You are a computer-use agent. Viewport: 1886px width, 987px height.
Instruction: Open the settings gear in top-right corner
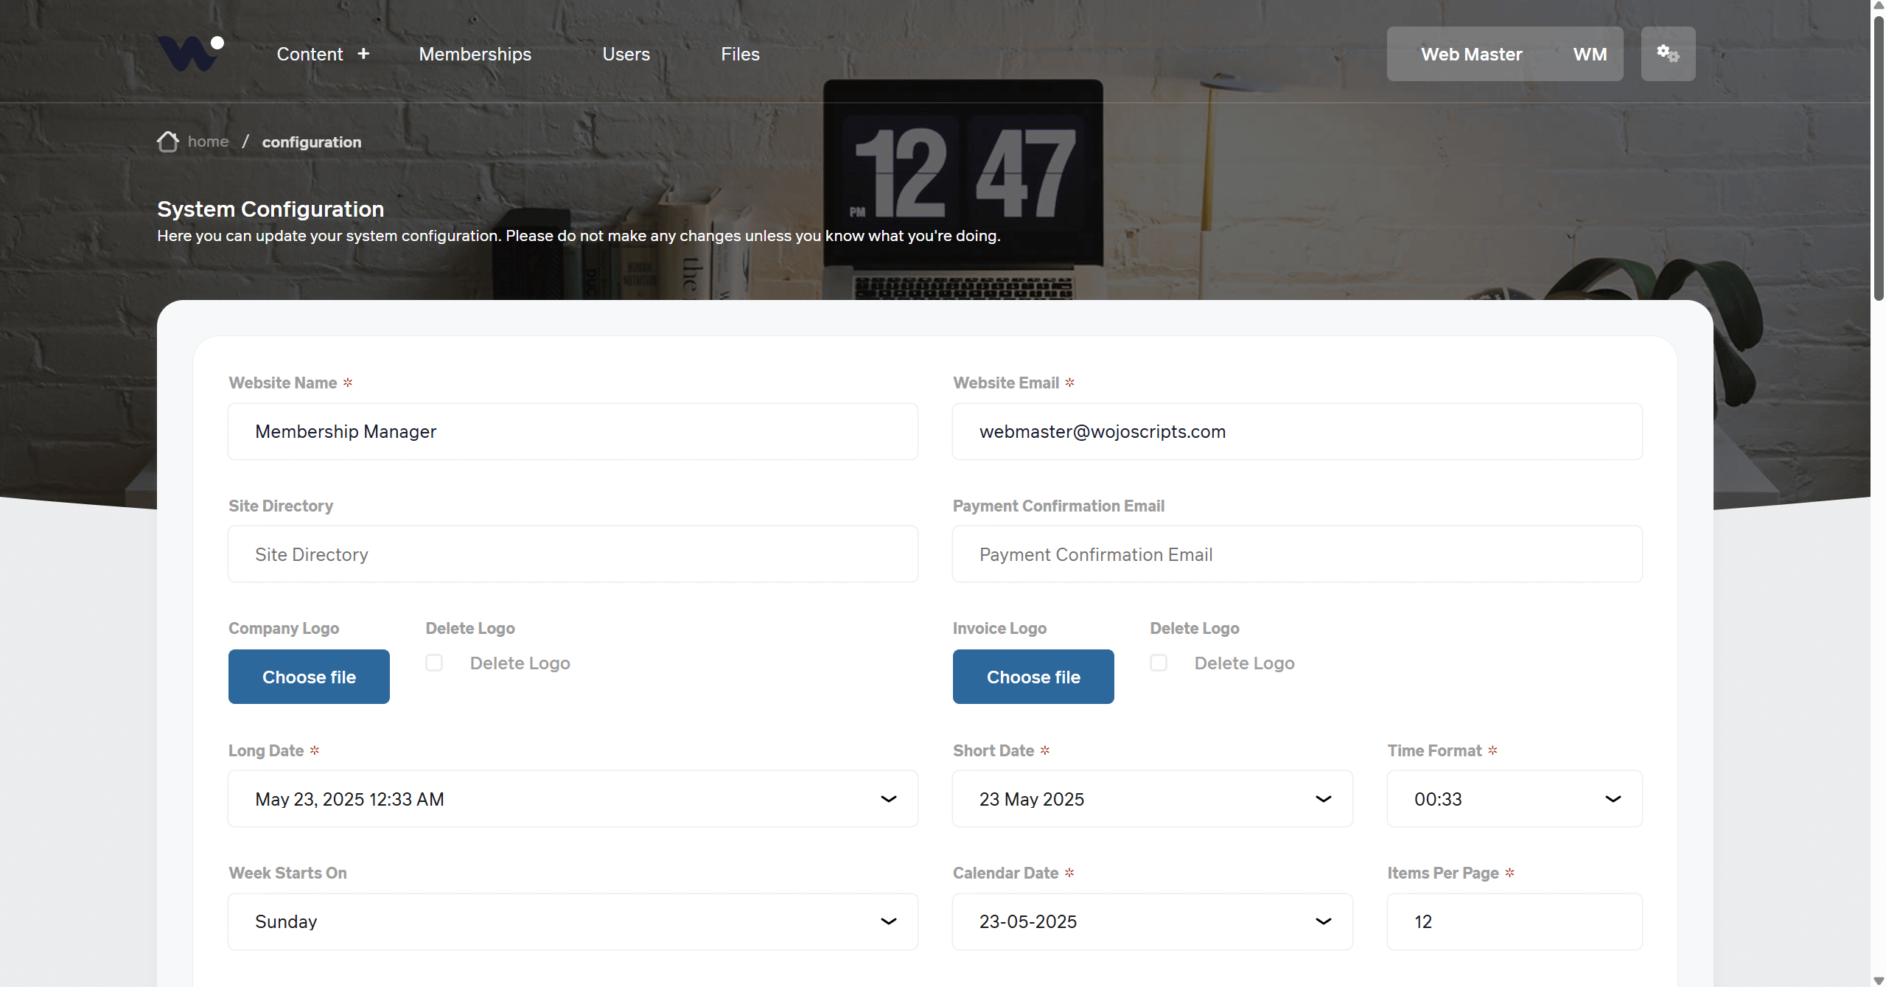tap(1668, 53)
